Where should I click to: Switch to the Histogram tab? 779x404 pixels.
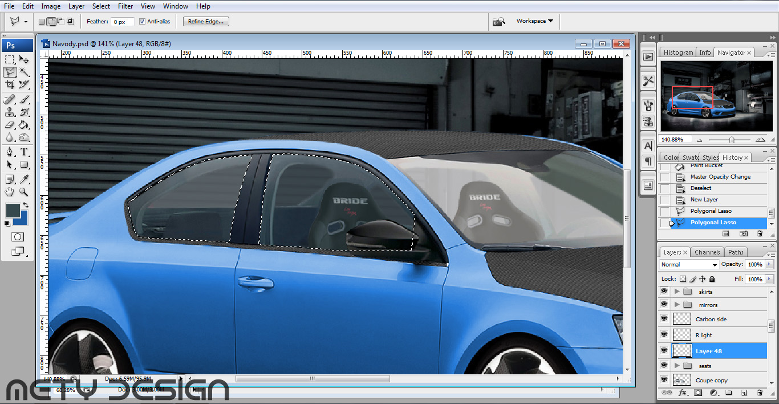[x=678, y=52]
